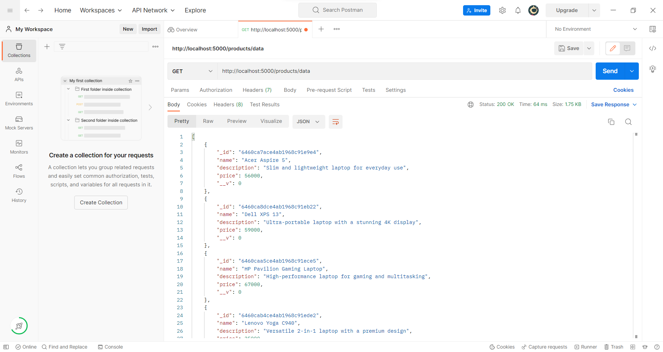The image size is (663, 352).
Task: Open a new request tab with plus
Action: tap(321, 29)
